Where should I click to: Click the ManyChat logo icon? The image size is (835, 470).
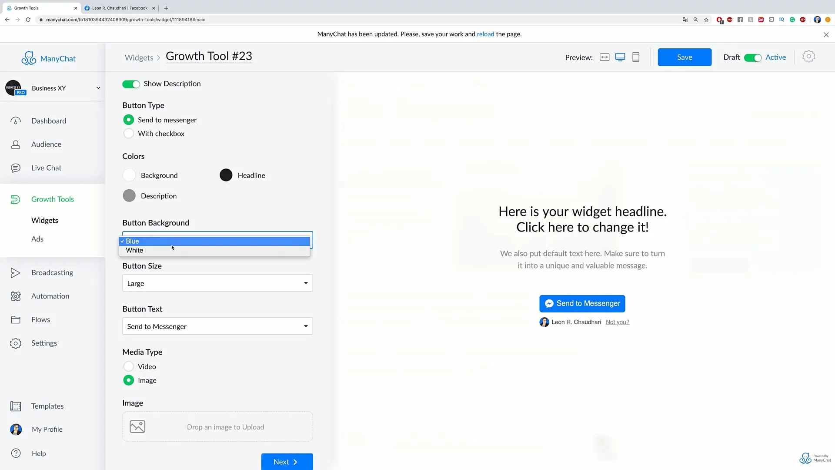29,58
